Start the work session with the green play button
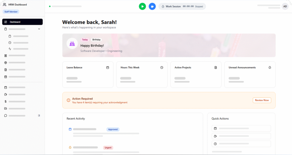Screen dimensions: 292x155 142,6
